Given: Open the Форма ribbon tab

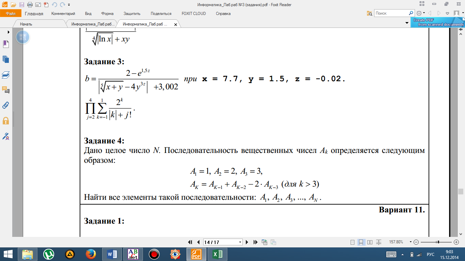Looking at the screenshot, I should click(107, 14).
